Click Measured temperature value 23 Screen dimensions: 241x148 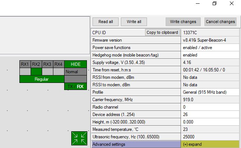pyautogui.click(x=210, y=129)
